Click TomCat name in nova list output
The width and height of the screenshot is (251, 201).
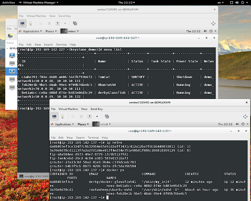(x=104, y=77)
